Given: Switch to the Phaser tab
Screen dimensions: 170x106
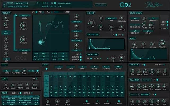Looking at the screenshot, I should pos(147,79).
